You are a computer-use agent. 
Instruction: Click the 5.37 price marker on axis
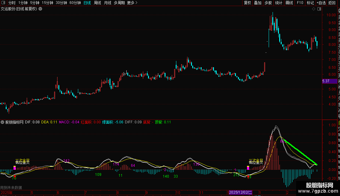click(329, 81)
